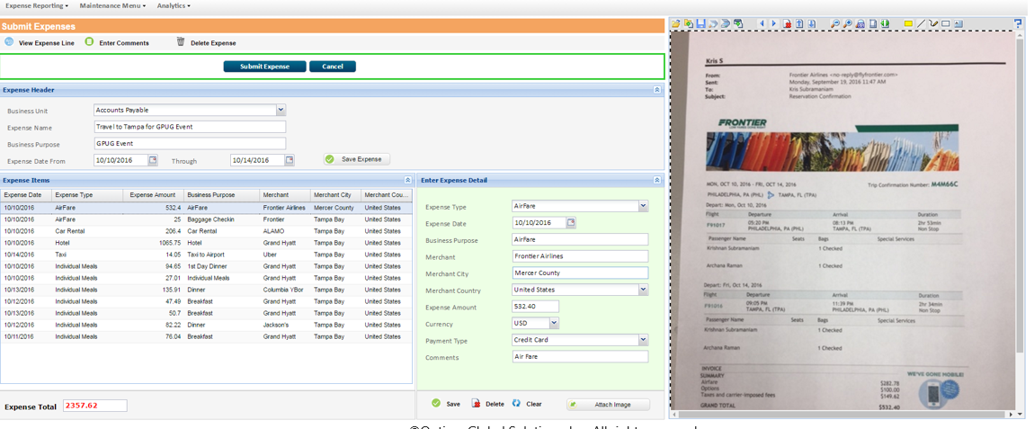Collapse the Expense Items panel

tap(407, 180)
